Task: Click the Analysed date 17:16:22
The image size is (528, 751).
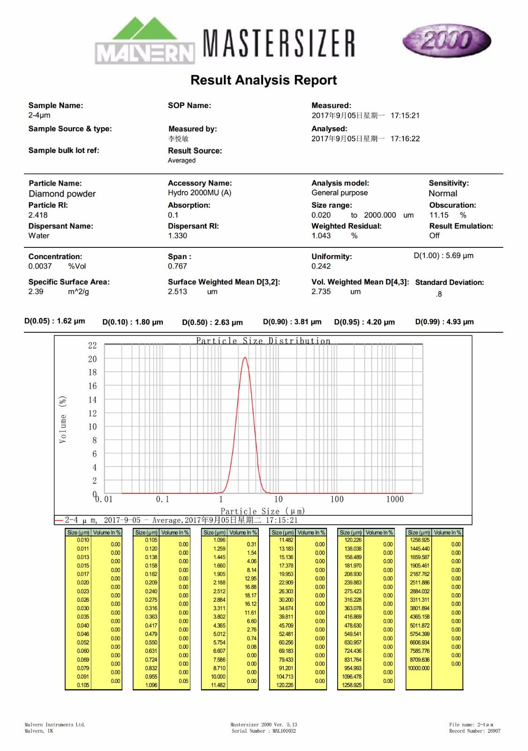Action: (x=365, y=138)
